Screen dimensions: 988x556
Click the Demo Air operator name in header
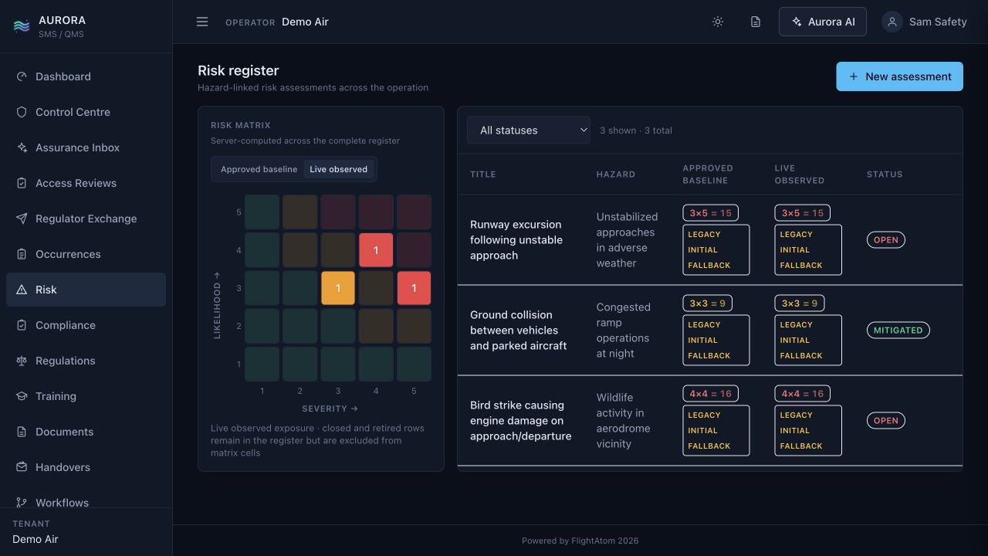pos(305,22)
